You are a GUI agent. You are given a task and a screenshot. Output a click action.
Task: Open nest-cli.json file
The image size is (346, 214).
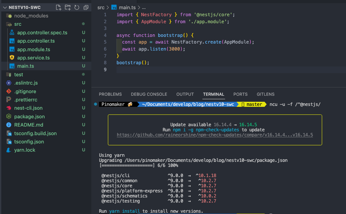tap(28, 108)
